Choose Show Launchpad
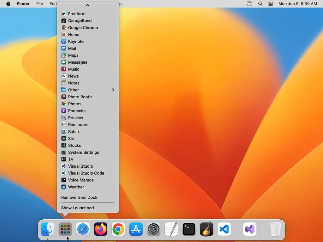Image resolution: width=323 pixels, height=242 pixels. [88, 208]
